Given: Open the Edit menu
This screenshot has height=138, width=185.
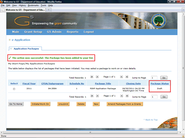Looking at the screenshot, I should pos(8,5).
